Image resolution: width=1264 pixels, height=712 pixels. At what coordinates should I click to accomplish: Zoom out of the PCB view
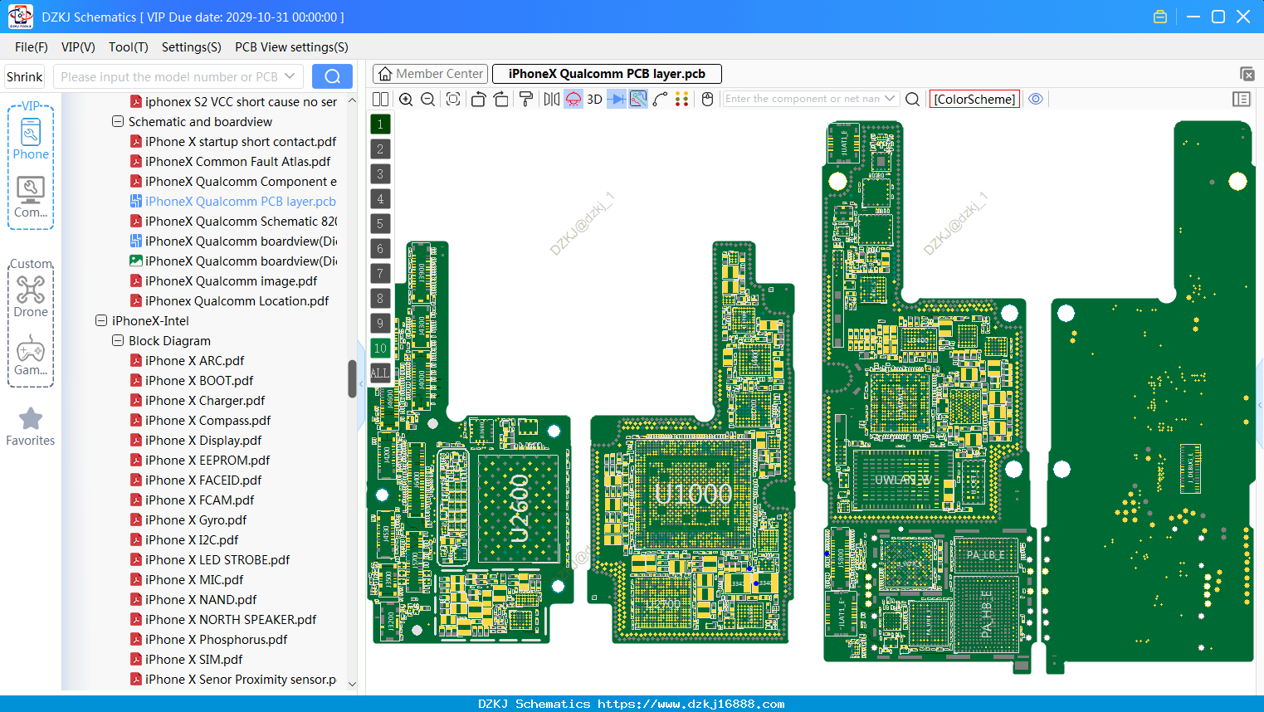coord(428,99)
